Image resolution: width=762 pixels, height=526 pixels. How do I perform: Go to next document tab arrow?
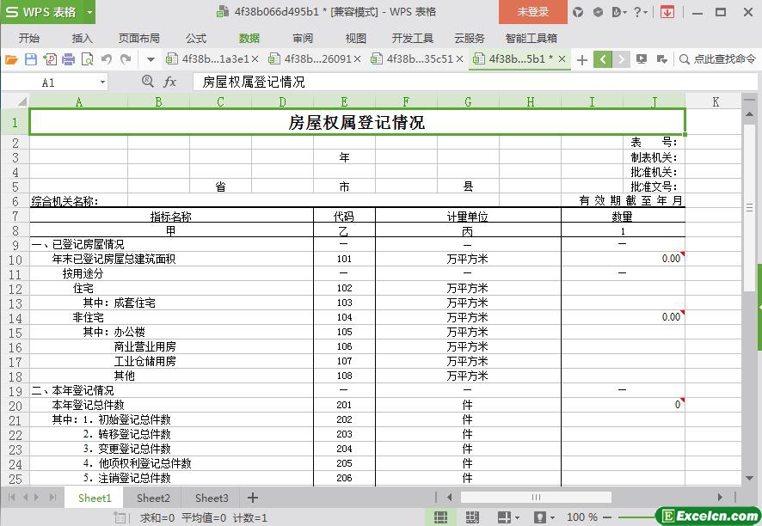coord(621,59)
